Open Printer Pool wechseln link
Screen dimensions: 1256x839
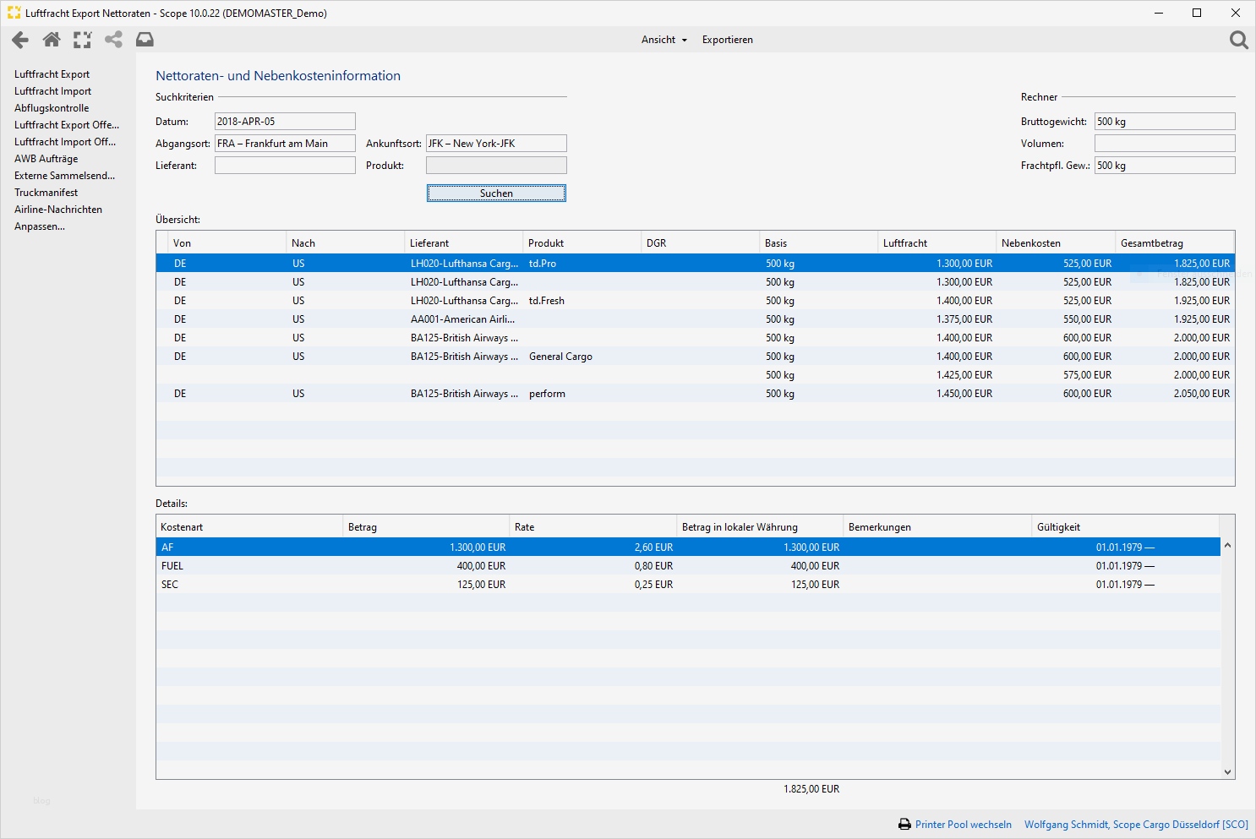point(963,825)
